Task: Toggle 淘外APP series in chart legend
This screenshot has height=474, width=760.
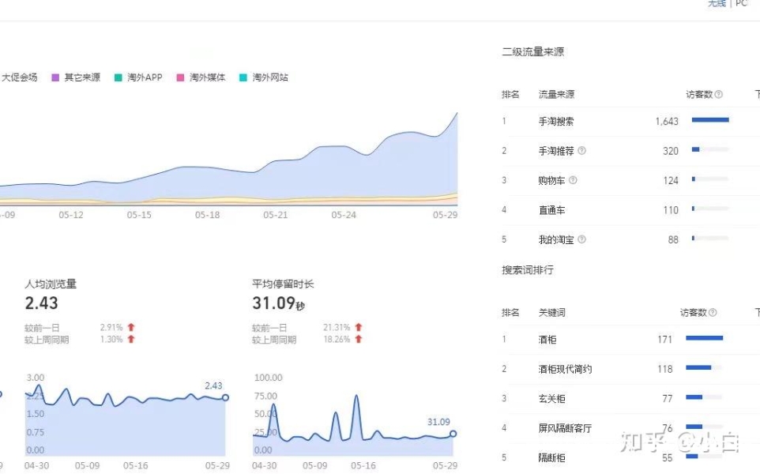Action: click(x=138, y=77)
